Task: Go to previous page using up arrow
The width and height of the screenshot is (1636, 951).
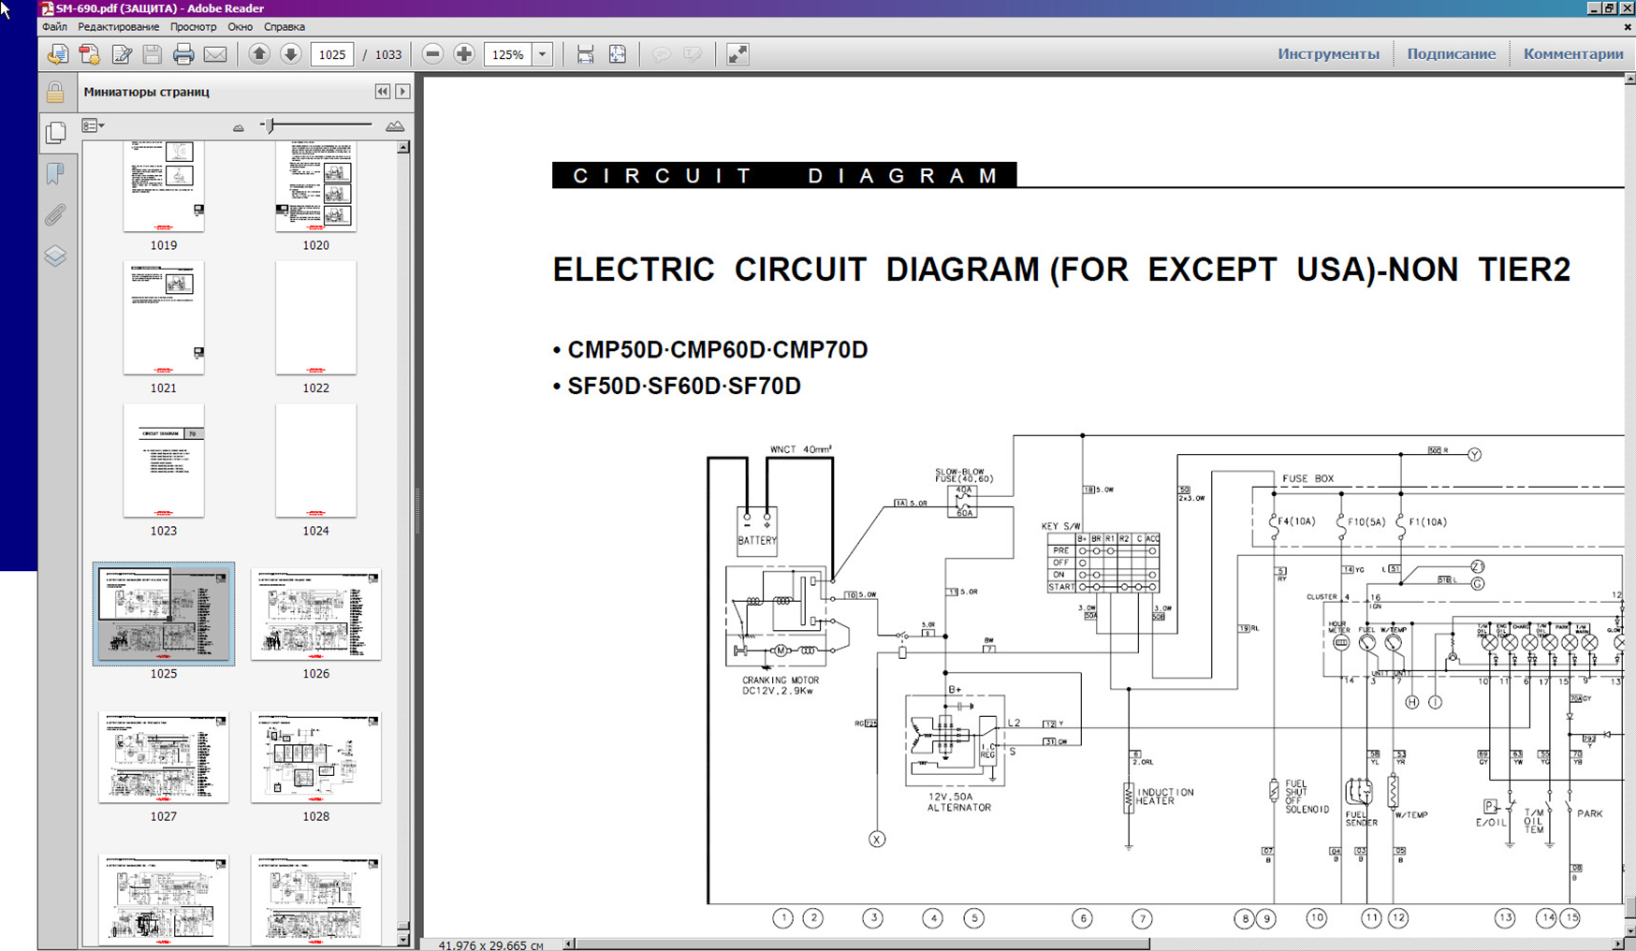Action: (259, 54)
